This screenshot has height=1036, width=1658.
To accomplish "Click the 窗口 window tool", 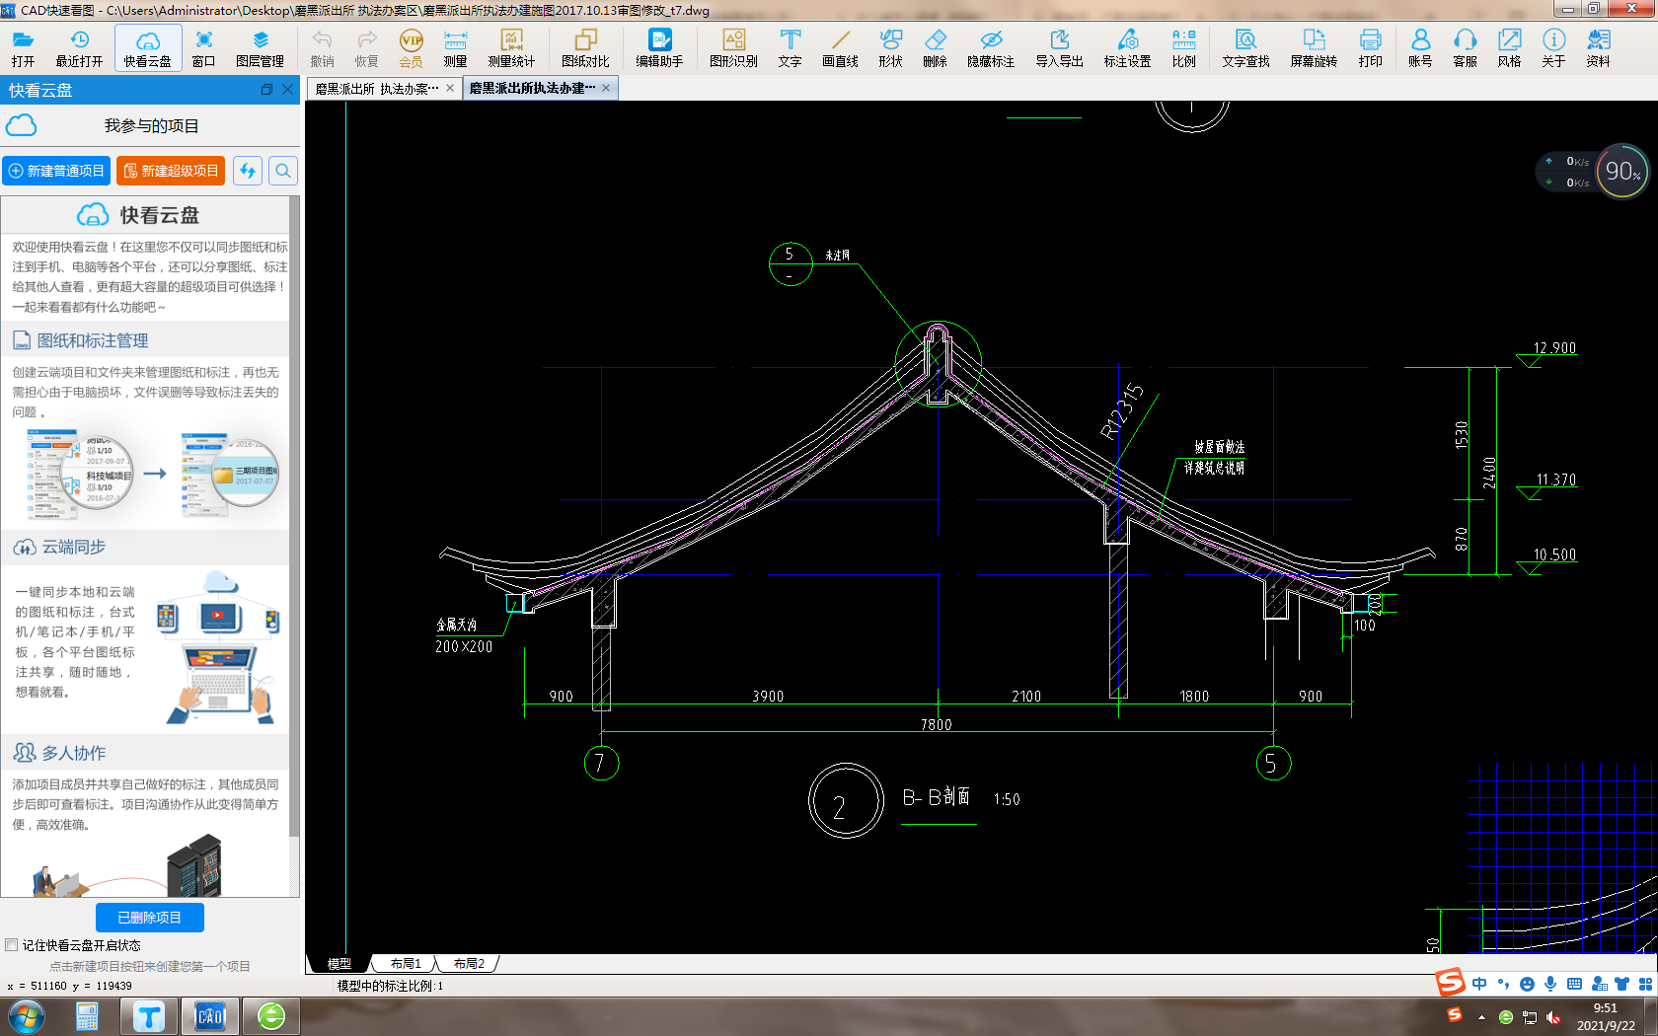I will pos(203,47).
